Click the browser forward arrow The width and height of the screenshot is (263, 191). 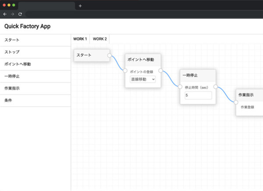[x=12, y=14]
